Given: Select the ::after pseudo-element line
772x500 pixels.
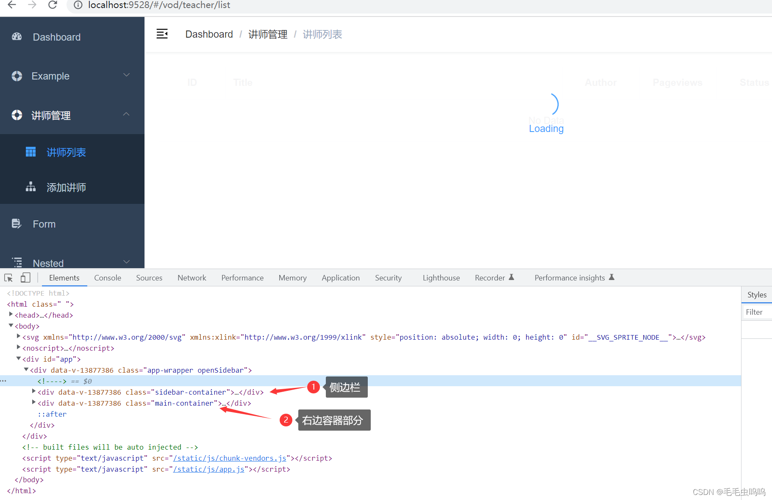Looking at the screenshot, I should click(52, 414).
